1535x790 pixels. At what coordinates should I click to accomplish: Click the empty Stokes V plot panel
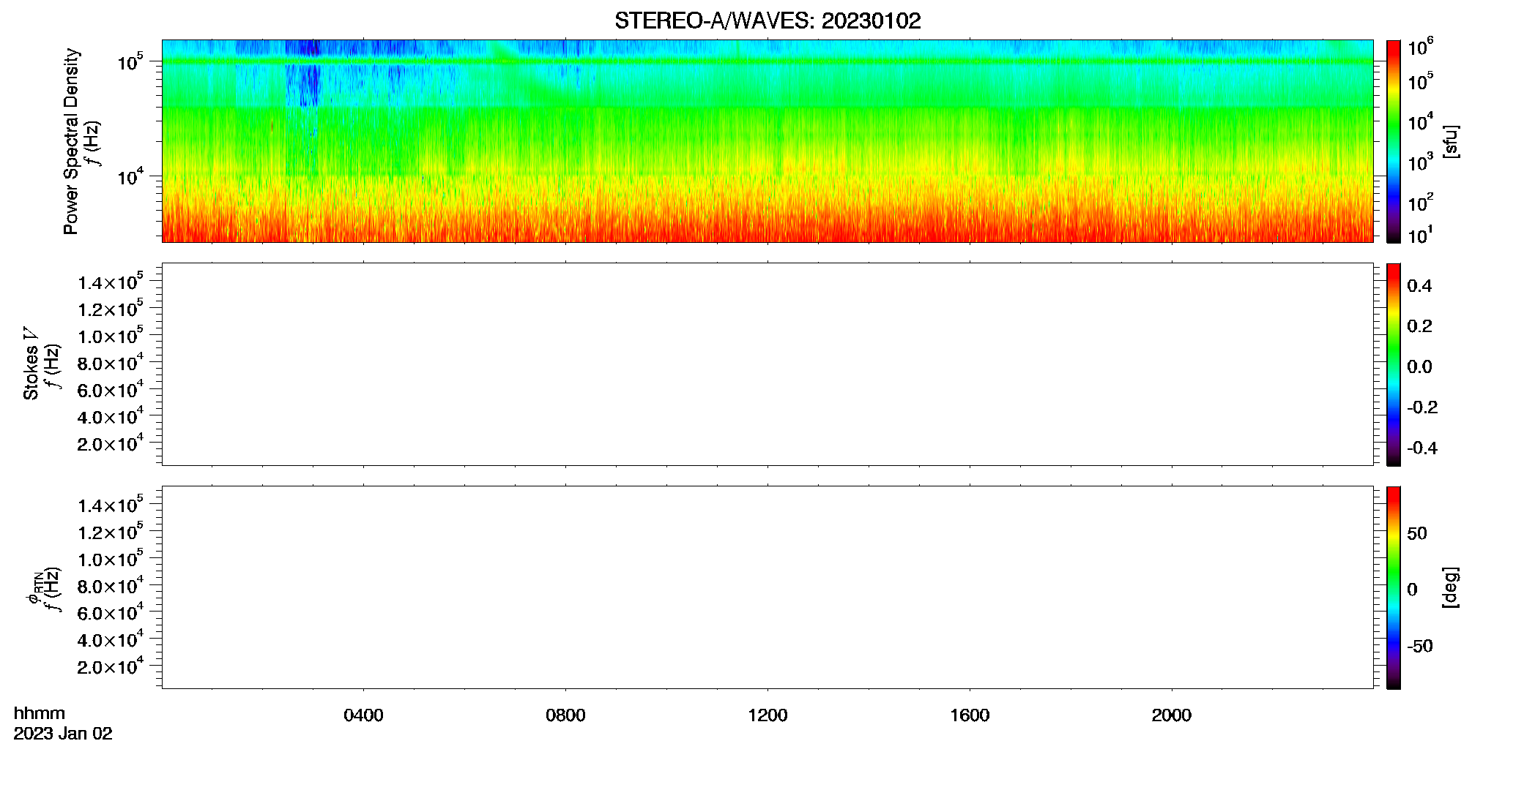point(767,364)
